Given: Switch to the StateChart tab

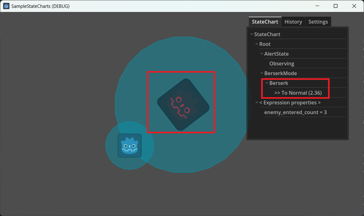Looking at the screenshot, I should click(265, 22).
